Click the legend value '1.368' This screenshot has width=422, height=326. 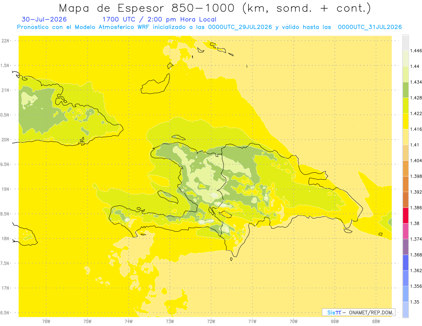(x=416, y=255)
